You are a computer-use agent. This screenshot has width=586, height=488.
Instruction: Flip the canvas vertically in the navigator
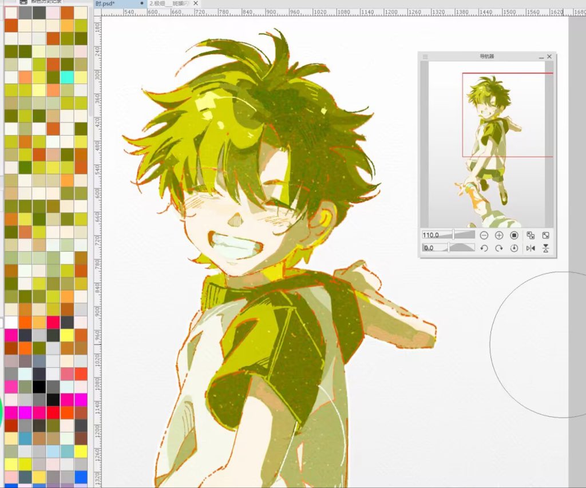point(545,248)
